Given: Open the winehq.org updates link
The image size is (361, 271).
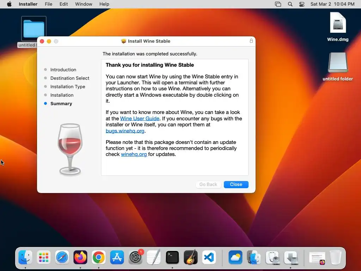Looking at the screenshot, I should pyautogui.click(x=134, y=154).
